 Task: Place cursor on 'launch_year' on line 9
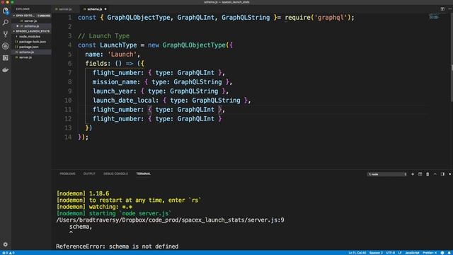pyautogui.click(x=113, y=91)
